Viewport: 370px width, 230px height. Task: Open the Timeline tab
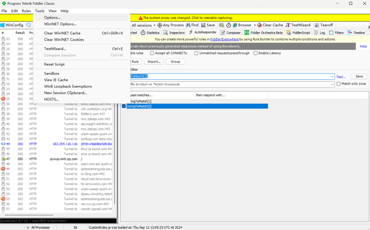pyautogui.click(x=356, y=32)
